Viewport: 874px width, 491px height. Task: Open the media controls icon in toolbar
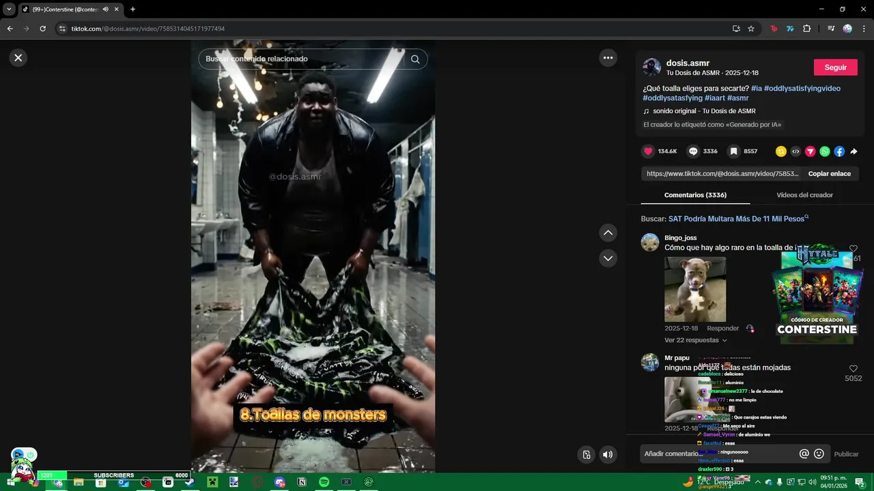pyautogui.click(x=831, y=29)
